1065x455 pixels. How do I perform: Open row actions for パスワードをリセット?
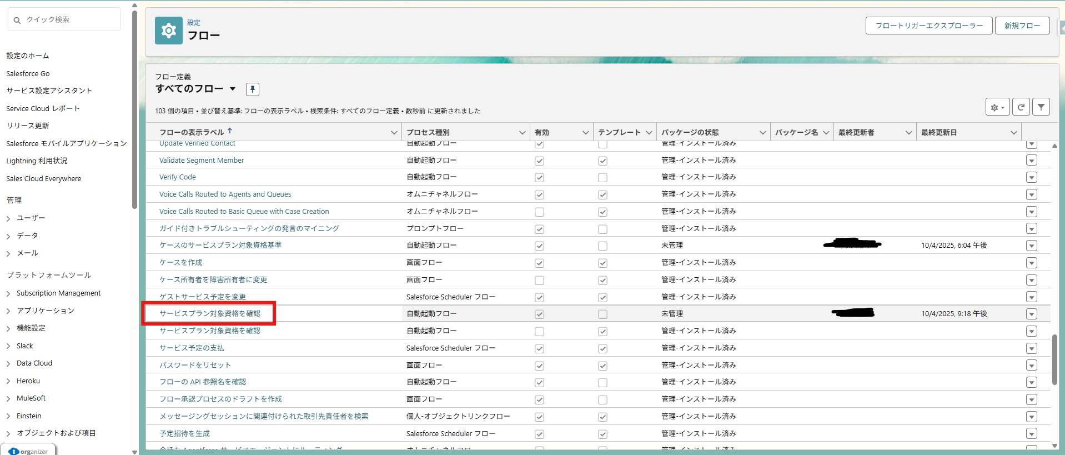point(1031,366)
